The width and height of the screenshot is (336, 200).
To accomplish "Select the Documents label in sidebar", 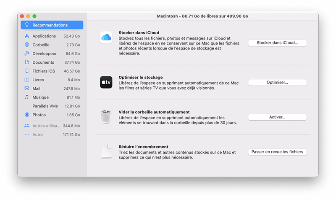I will click(x=43, y=62).
